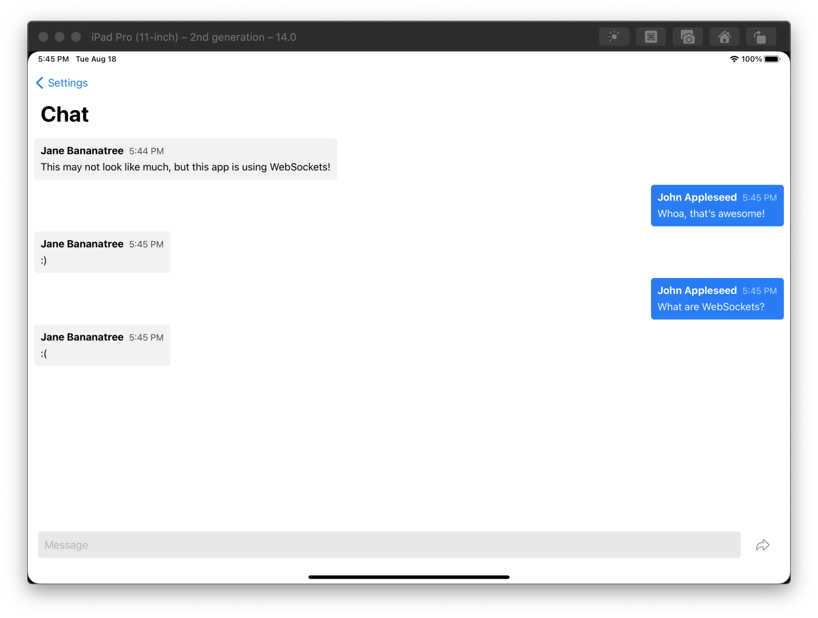This screenshot has height=618, width=818.
Task: Focus the Message text field
Action: click(x=389, y=545)
